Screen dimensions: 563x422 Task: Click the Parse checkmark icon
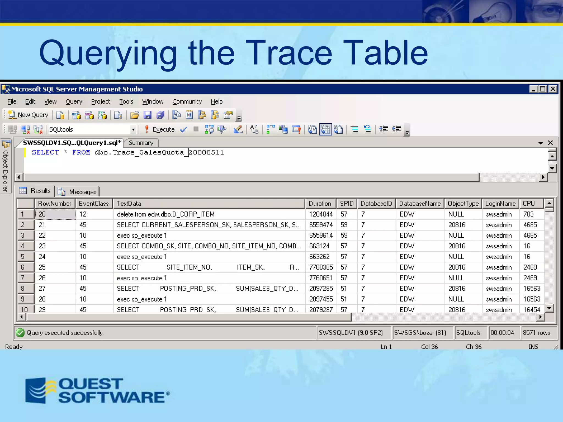click(184, 129)
